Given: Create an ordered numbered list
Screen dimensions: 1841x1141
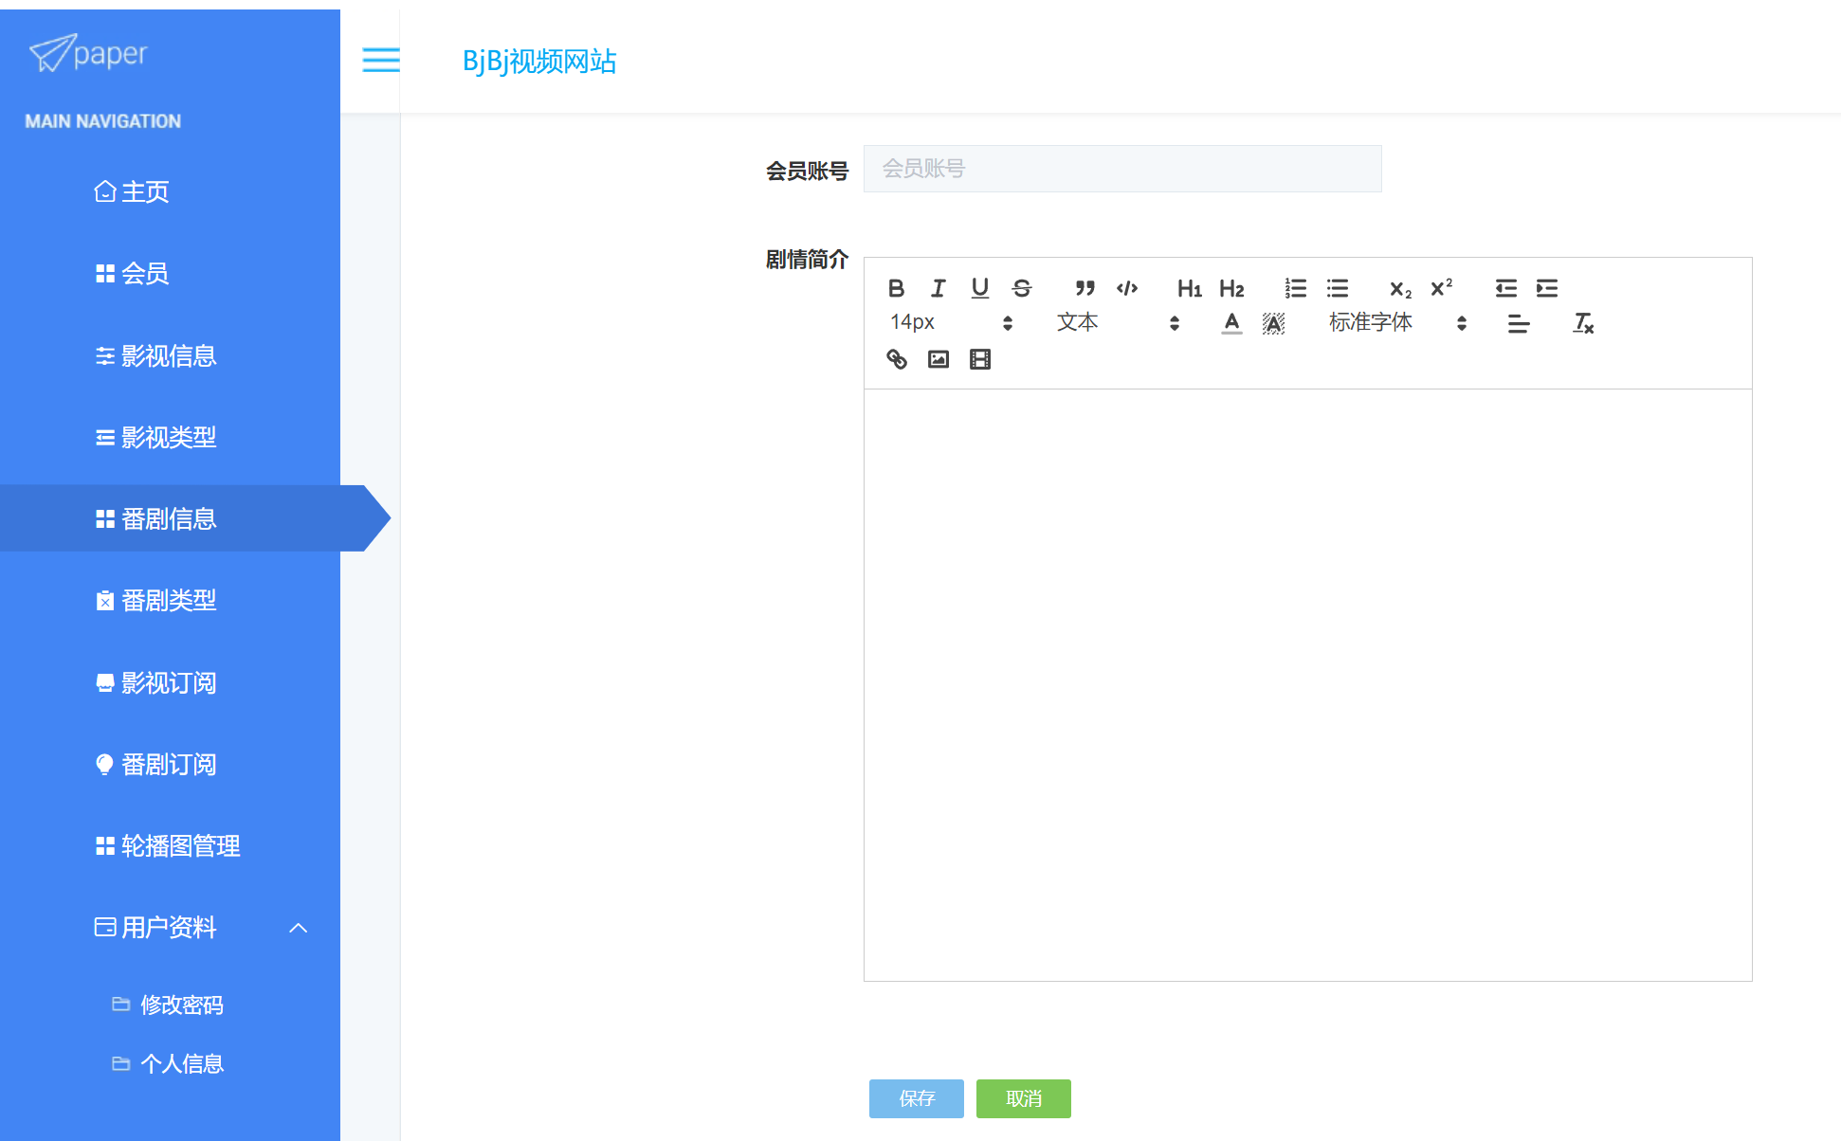Looking at the screenshot, I should point(1295,288).
